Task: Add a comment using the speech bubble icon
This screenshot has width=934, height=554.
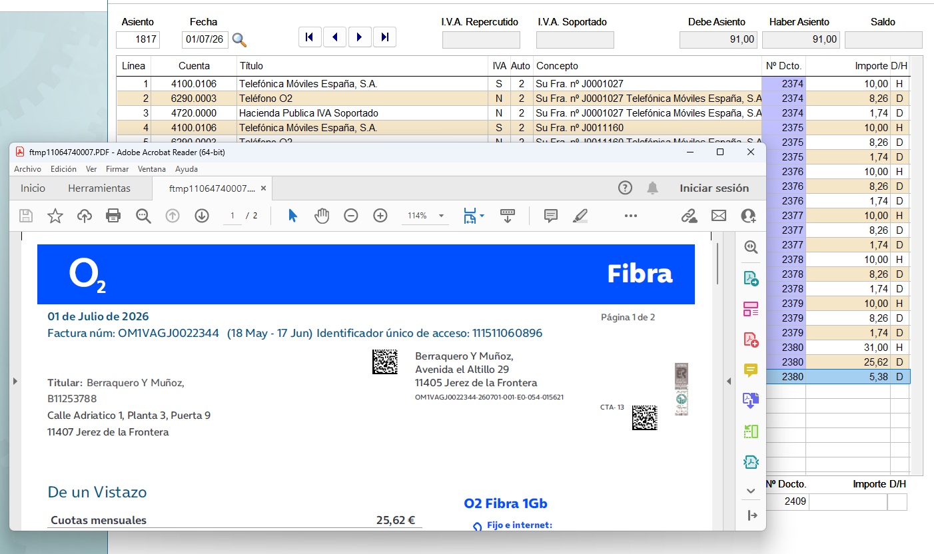Action: [551, 216]
